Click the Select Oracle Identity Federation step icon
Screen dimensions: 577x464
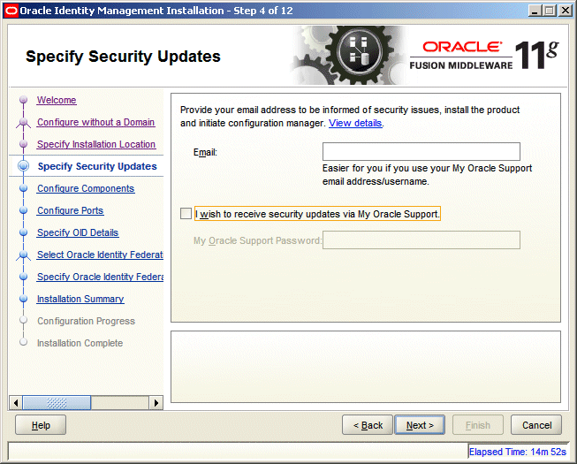tap(23, 255)
